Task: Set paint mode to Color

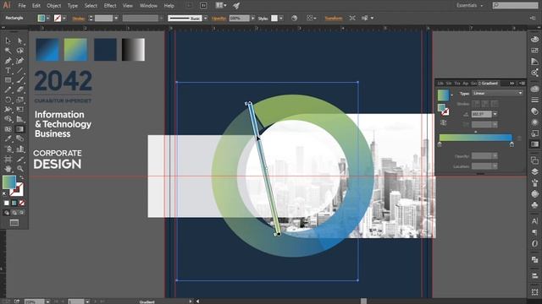Action: click(7, 203)
